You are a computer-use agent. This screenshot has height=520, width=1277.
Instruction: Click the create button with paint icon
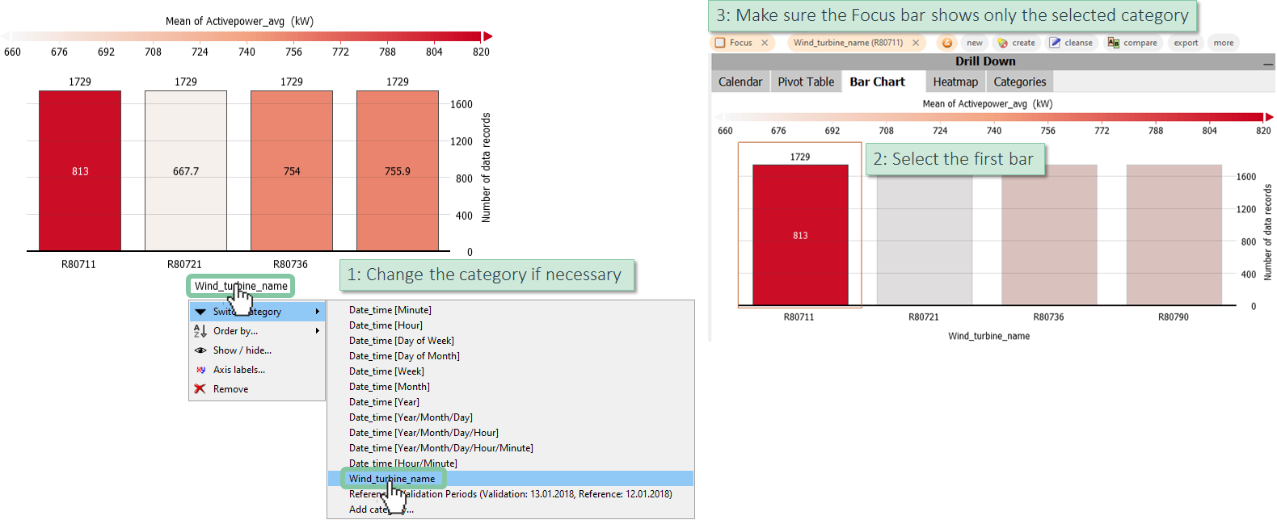pyautogui.click(x=1016, y=43)
